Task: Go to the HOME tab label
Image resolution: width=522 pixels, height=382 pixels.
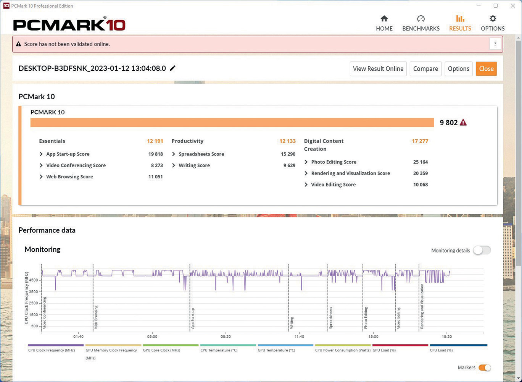Action: point(384,29)
